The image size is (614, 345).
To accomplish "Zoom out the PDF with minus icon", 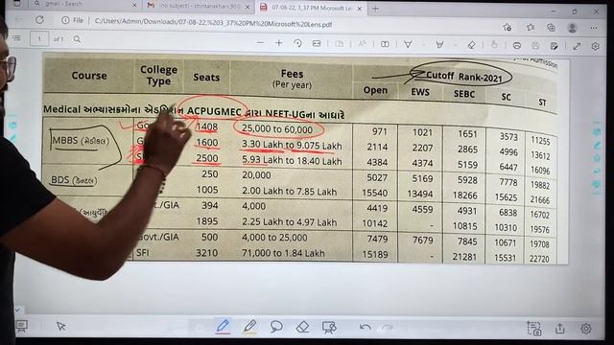I will 260,42.
